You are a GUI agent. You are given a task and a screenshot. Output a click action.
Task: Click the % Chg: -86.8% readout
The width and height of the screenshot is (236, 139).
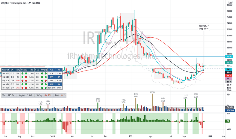click(44, 96)
